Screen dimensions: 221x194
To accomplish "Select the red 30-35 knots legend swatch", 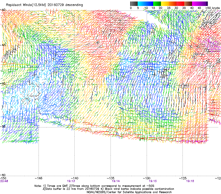I will coord(180,4).
